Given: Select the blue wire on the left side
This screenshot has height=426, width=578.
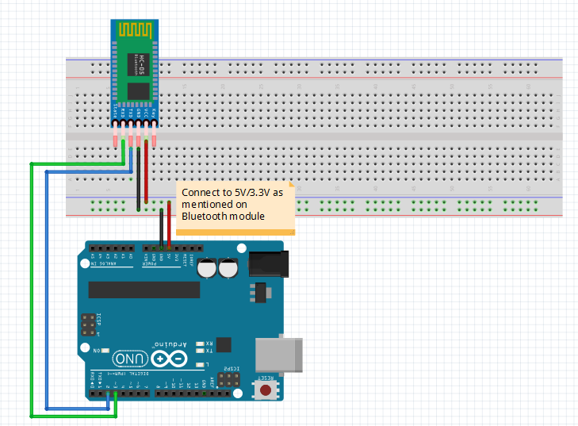Looking at the screenshot, I should point(47,294).
